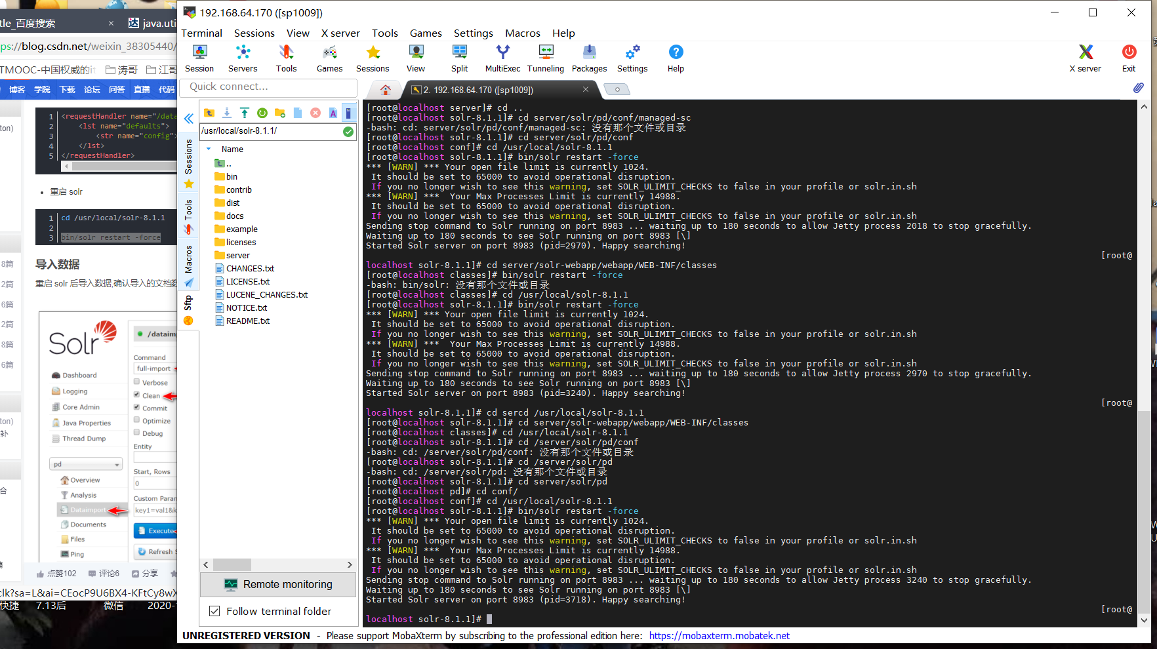Select the Sessions sidebar tab

[x=188, y=164]
